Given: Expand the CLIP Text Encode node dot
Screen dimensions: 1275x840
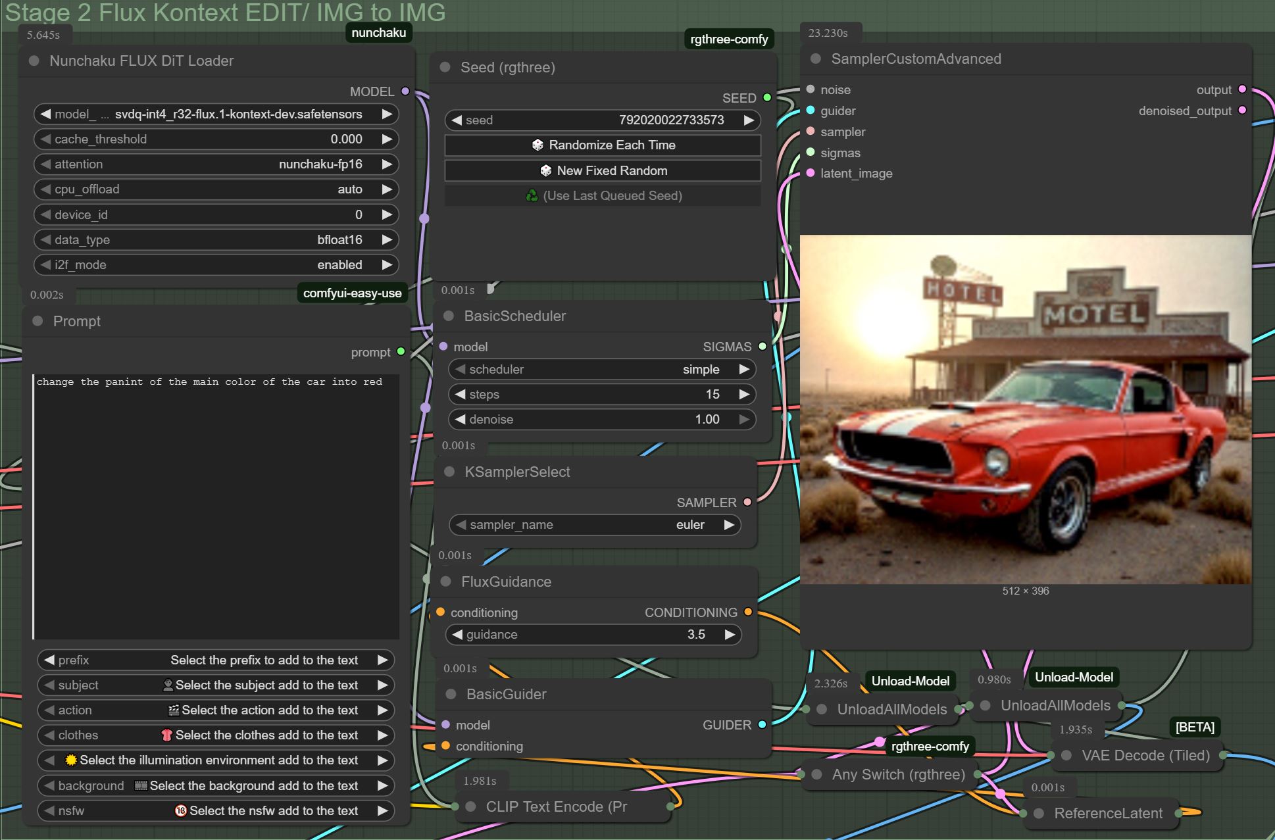Looking at the screenshot, I should coord(470,806).
